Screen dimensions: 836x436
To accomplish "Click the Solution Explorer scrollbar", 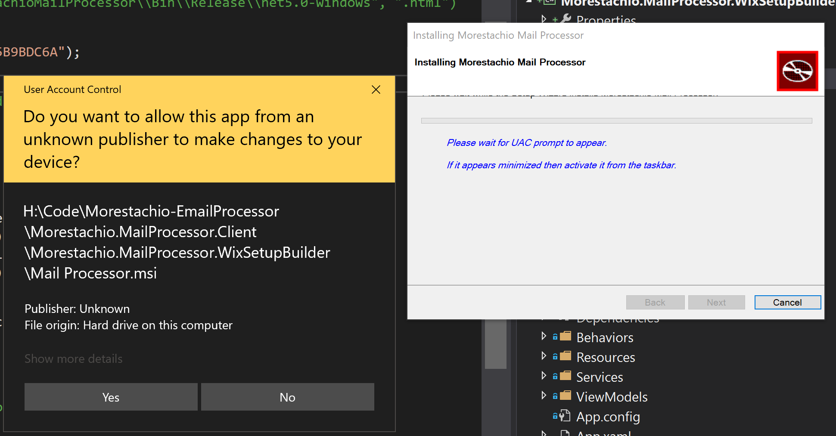I will tap(496, 344).
